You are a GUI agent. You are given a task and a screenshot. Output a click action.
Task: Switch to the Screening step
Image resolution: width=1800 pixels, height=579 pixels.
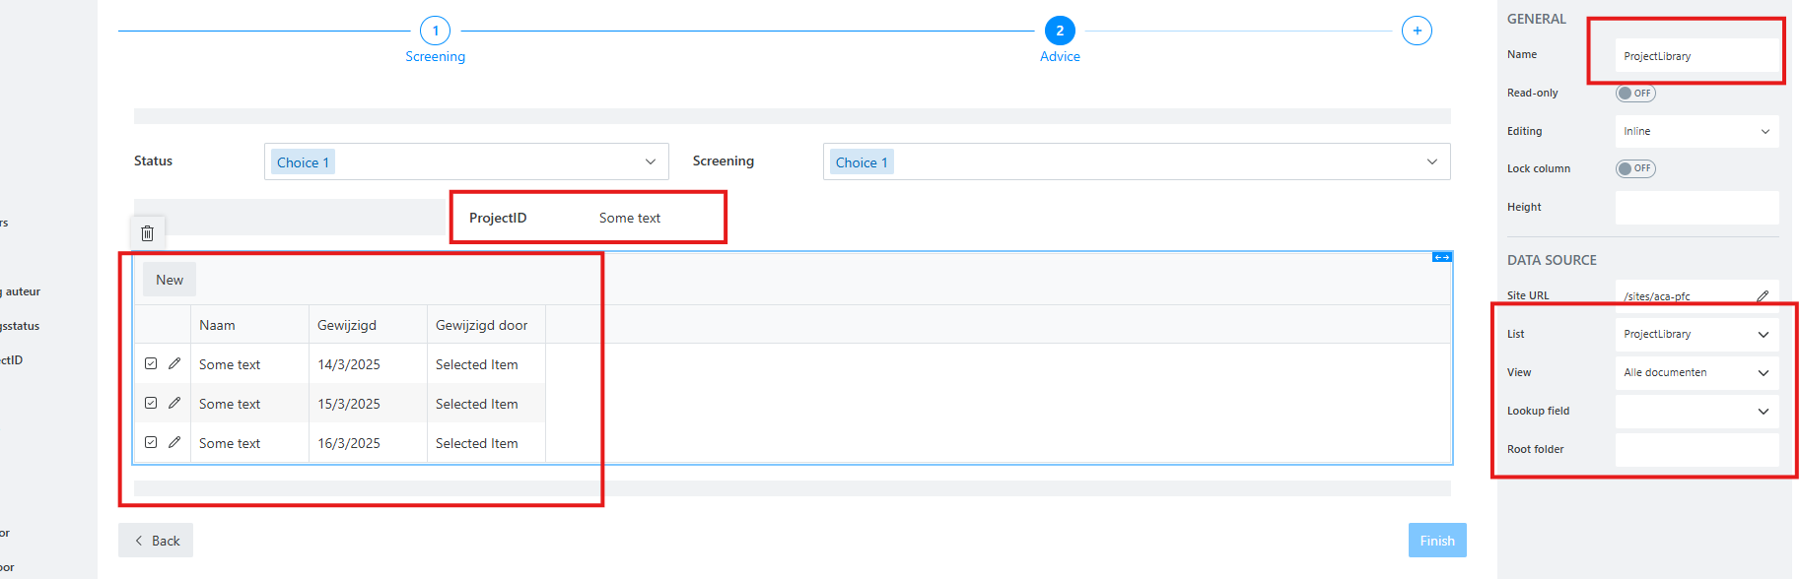(435, 31)
